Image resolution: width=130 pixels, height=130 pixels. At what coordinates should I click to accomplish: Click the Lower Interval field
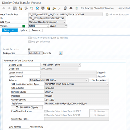click(69, 73)
